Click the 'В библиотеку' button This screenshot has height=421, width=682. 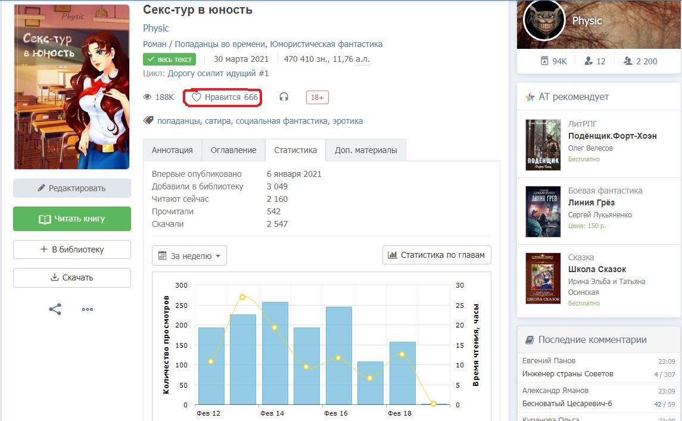72,250
